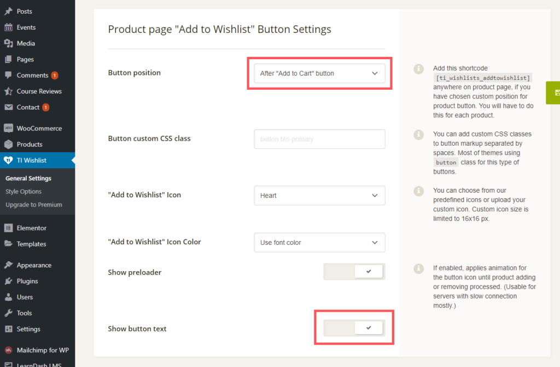560x367 pixels.
Task: Toggle the Show button text switch
Action: tap(354, 328)
